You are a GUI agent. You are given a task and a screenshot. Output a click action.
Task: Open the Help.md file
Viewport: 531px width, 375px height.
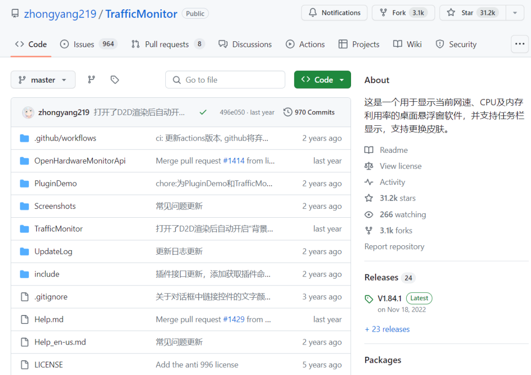click(49, 319)
